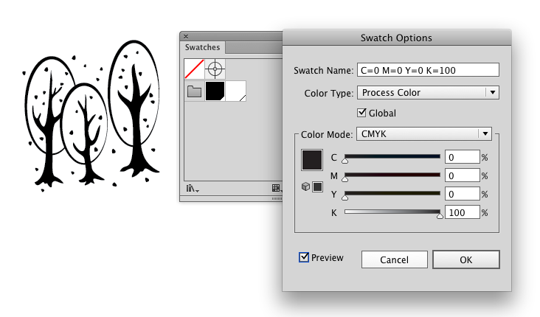The image size is (540, 317).
Task: Open the Color Type dropdown
Action: click(428, 93)
